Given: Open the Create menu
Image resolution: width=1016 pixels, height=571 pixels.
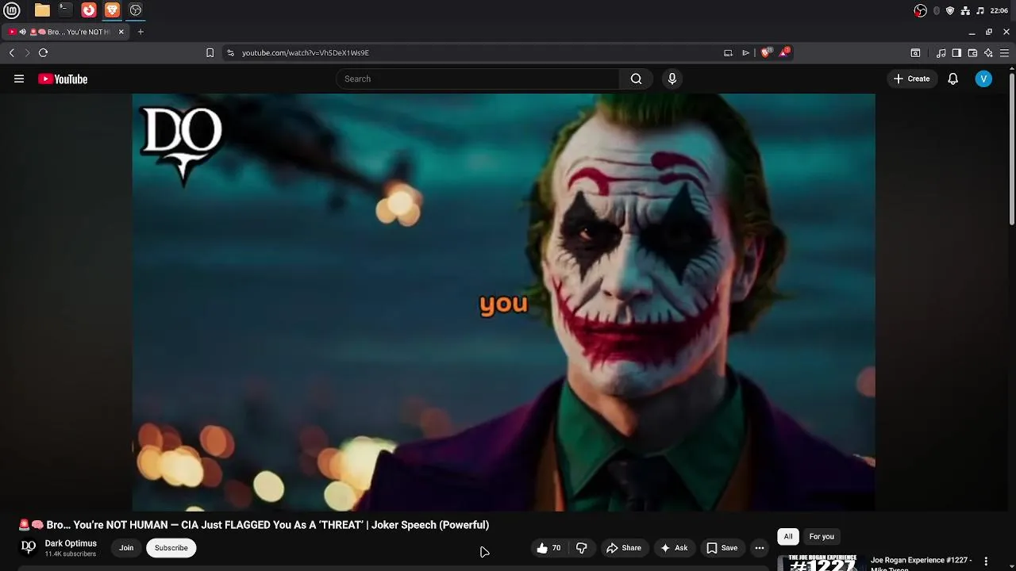Looking at the screenshot, I should pos(911,79).
